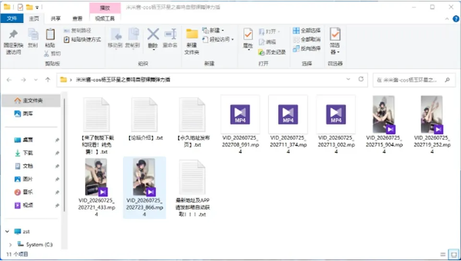
Task: Expand the System (C:) drive node
Action: 10,244
